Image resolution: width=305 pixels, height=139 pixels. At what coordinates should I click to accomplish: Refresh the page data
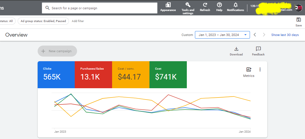point(205,5)
